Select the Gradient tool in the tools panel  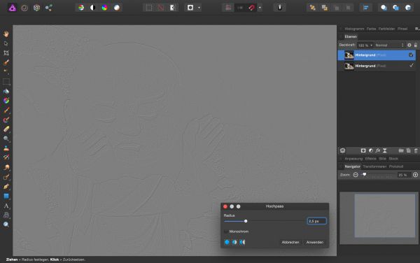[x=6, y=101]
